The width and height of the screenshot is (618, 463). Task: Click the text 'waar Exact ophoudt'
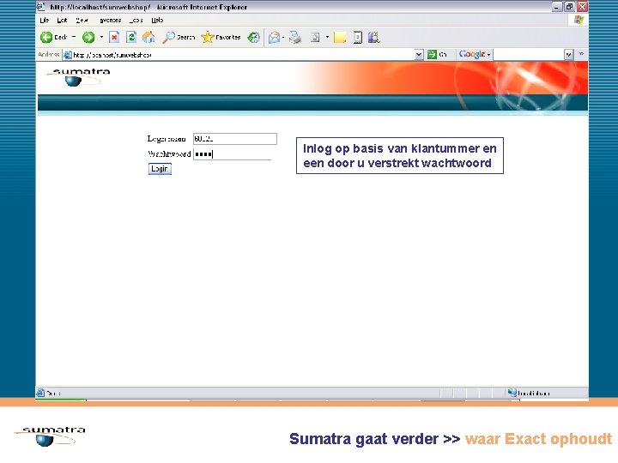538,439
